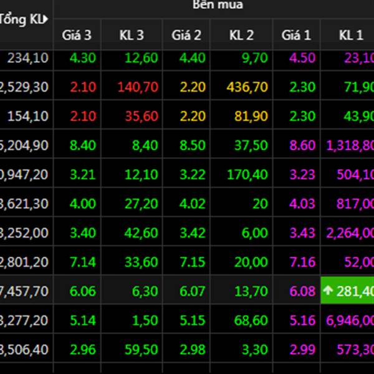This screenshot has width=374, height=374.
Task: Select purple price cell 8.60
Action: [x=302, y=145]
